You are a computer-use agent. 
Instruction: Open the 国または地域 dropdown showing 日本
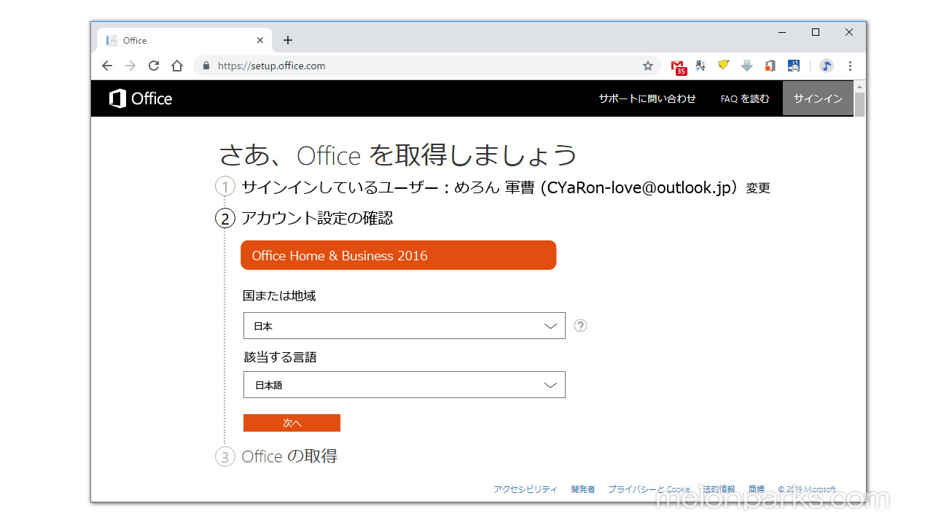click(x=405, y=326)
